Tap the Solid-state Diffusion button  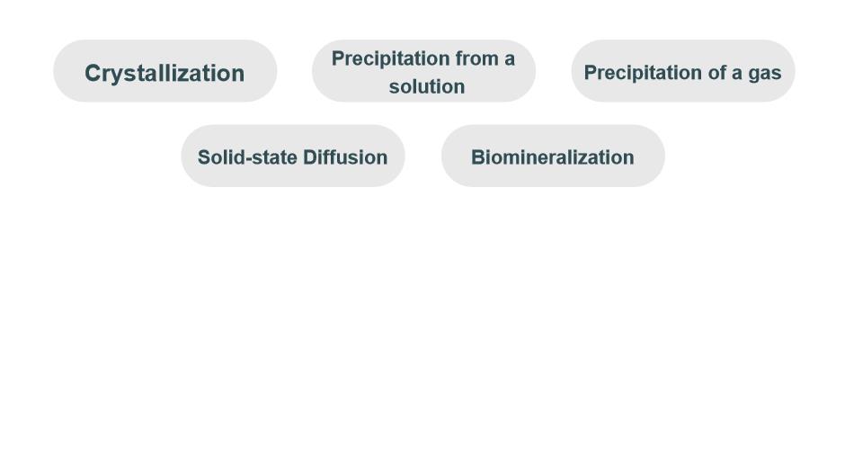tap(292, 156)
